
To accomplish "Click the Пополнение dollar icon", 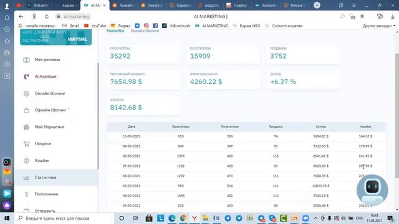I will click(x=26, y=194).
